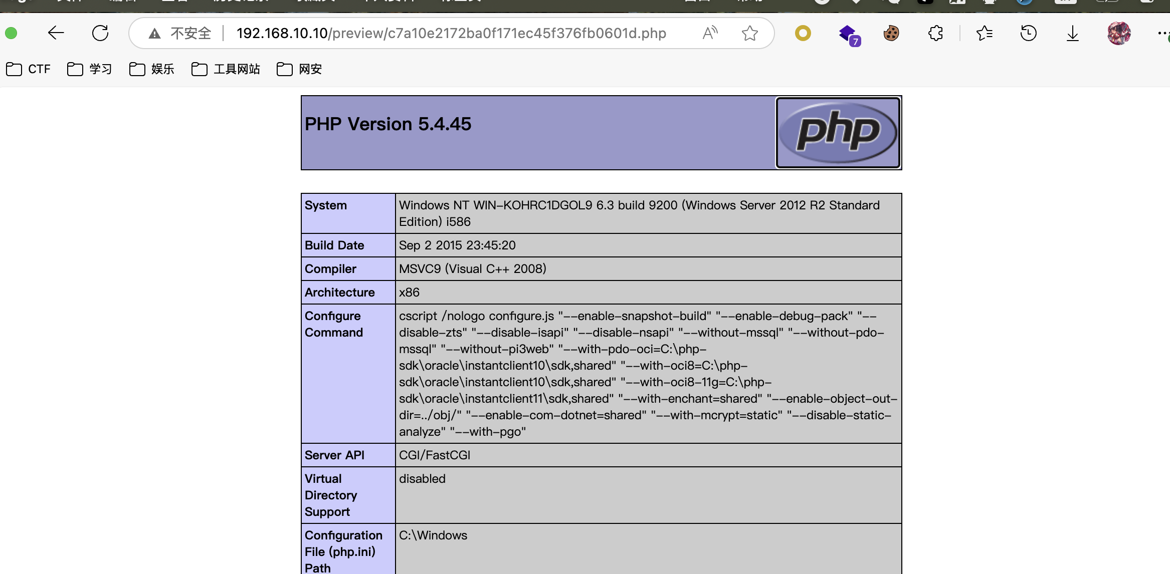The height and width of the screenshot is (574, 1170).
Task: Bookmark this page with the star icon
Action: [x=750, y=34]
